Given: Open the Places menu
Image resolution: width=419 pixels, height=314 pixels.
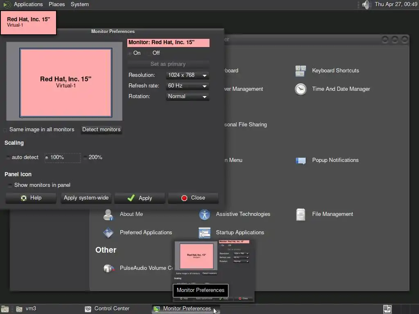Looking at the screenshot, I should tap(56, 4).
